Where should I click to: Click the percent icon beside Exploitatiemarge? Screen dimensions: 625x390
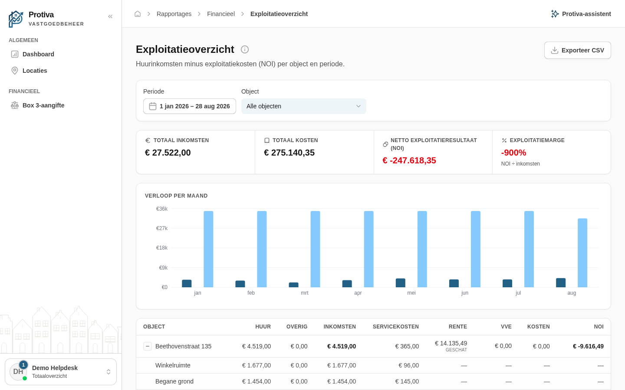tap(504, 140)
